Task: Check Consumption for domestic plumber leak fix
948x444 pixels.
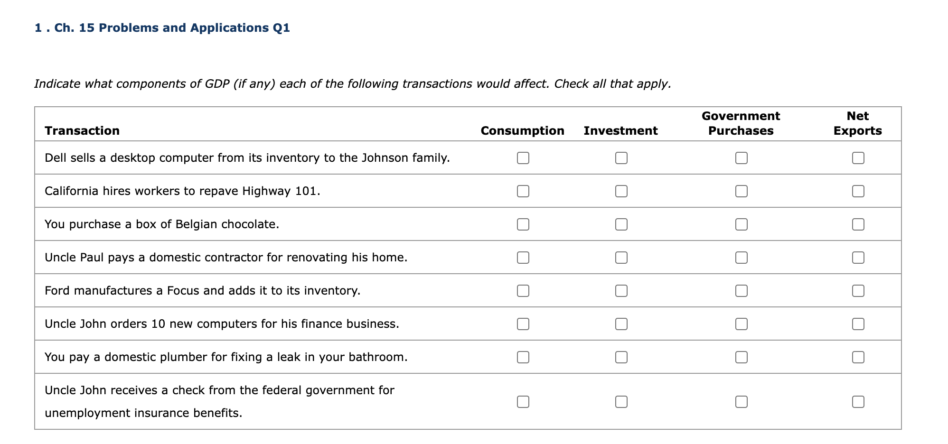Action: tap(523, 357)
